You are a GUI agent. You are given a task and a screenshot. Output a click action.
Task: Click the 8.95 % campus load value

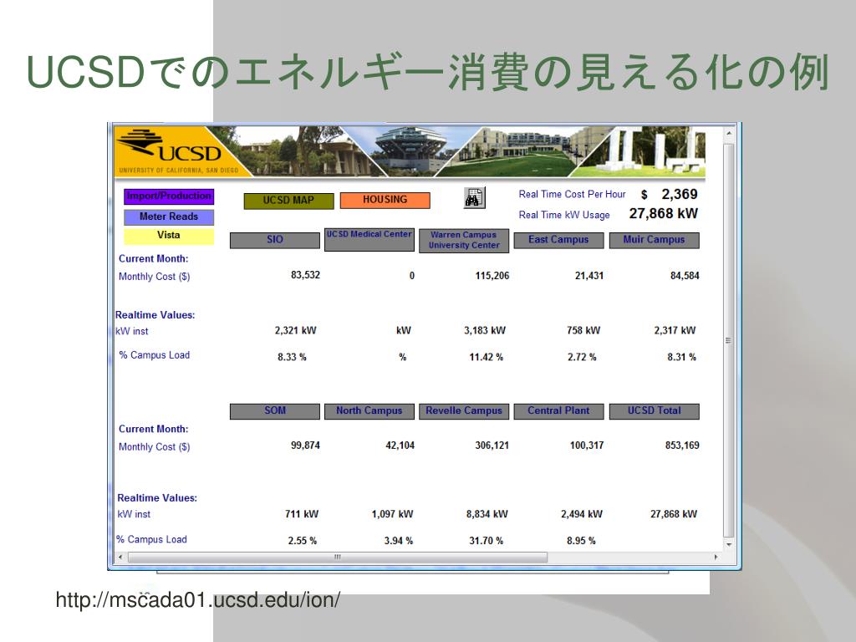(x=581, y=541)
